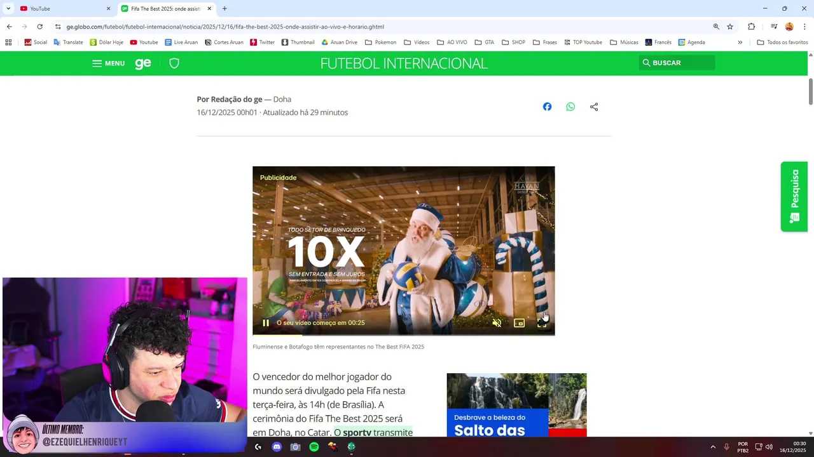The image size is (814, 457).
Task: Open the generic share icon
Action: tap(594, 107)
